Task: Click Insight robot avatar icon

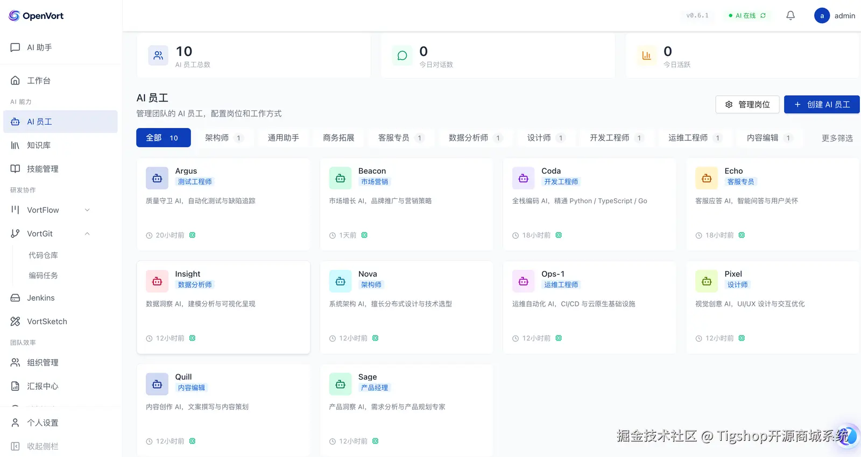Action: 157,281
